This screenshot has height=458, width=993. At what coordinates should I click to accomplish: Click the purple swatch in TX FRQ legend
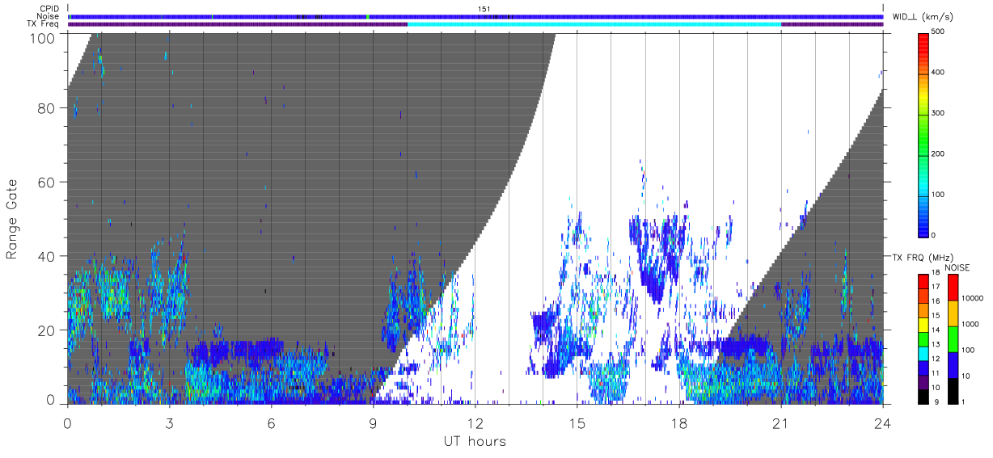pyautogui.click(x=923, y=381)
